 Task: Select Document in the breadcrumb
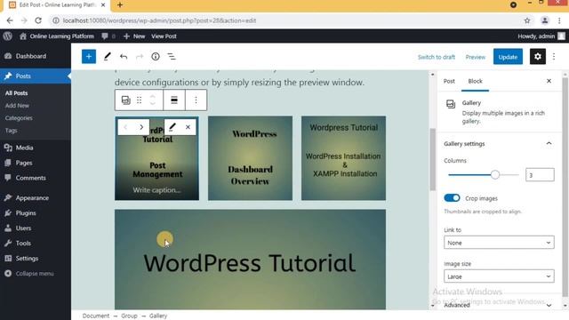[x=96, y=316]
